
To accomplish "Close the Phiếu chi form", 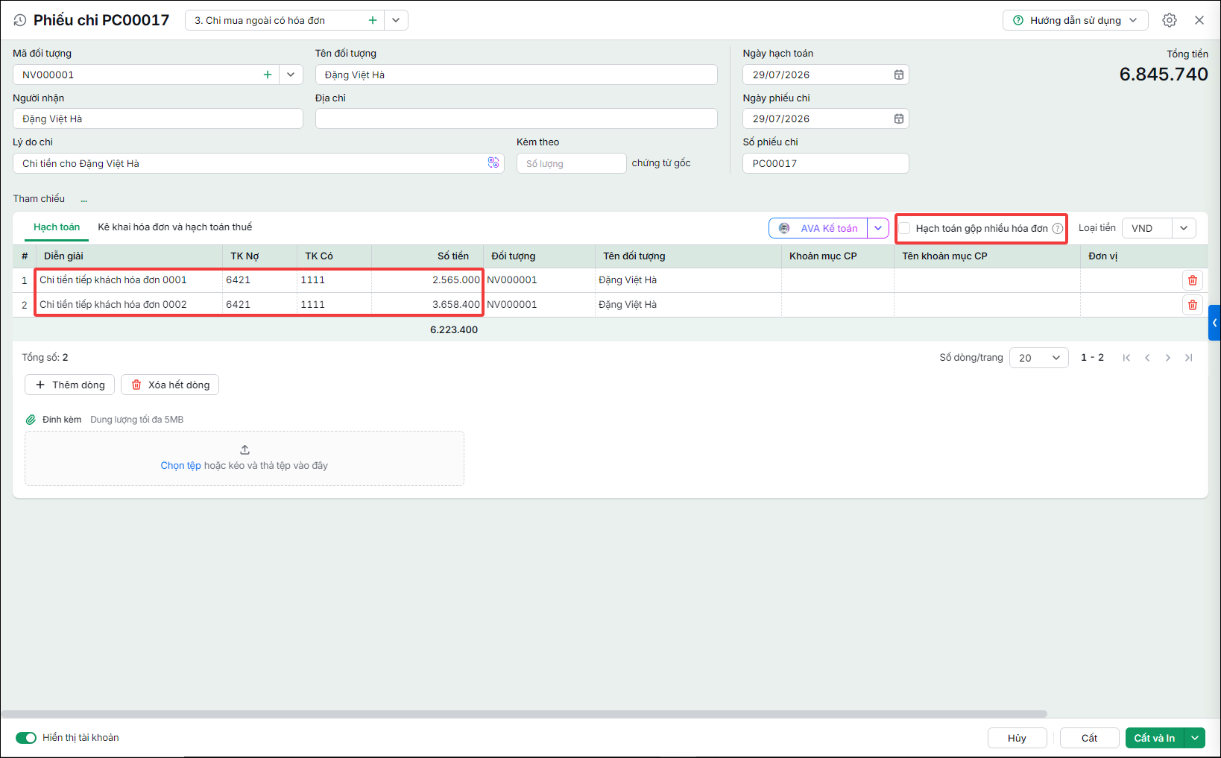I will [1199, 20].
